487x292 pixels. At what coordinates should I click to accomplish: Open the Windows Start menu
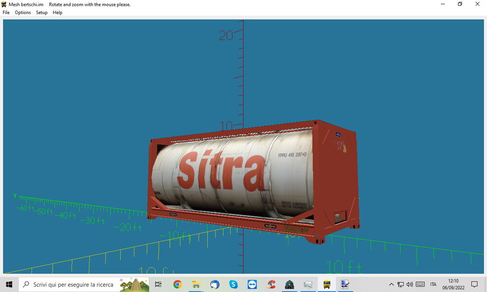(9, 284)
